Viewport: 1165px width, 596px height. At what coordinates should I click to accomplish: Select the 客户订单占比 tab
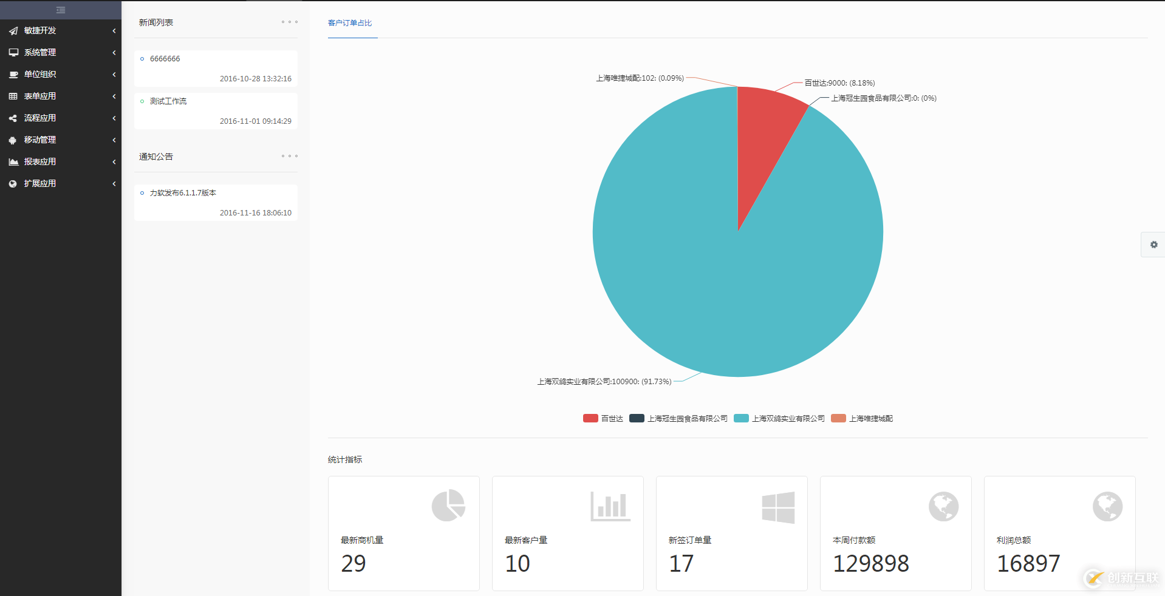tap(350, 23)
